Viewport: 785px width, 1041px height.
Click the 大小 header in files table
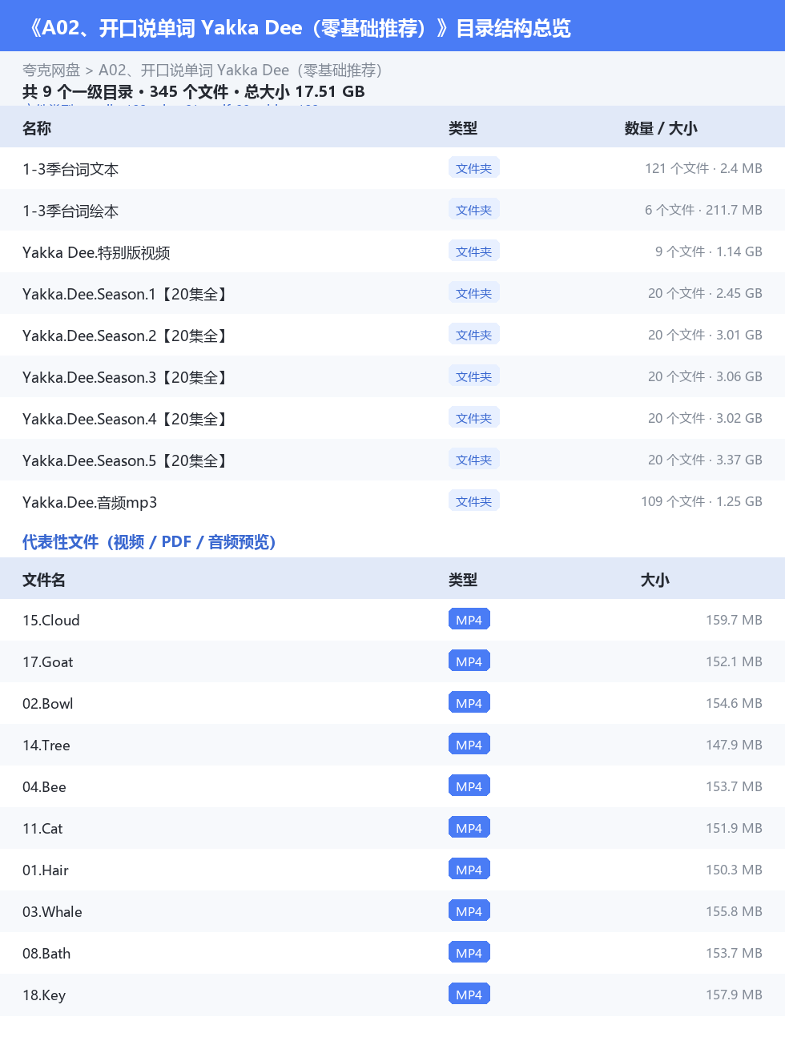[x=655, y=580]
